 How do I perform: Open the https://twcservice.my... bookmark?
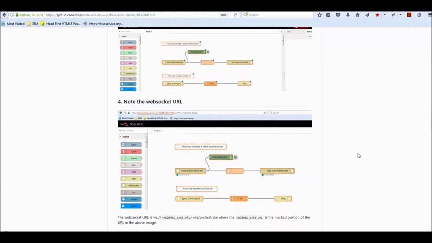[x=103, y=24]
